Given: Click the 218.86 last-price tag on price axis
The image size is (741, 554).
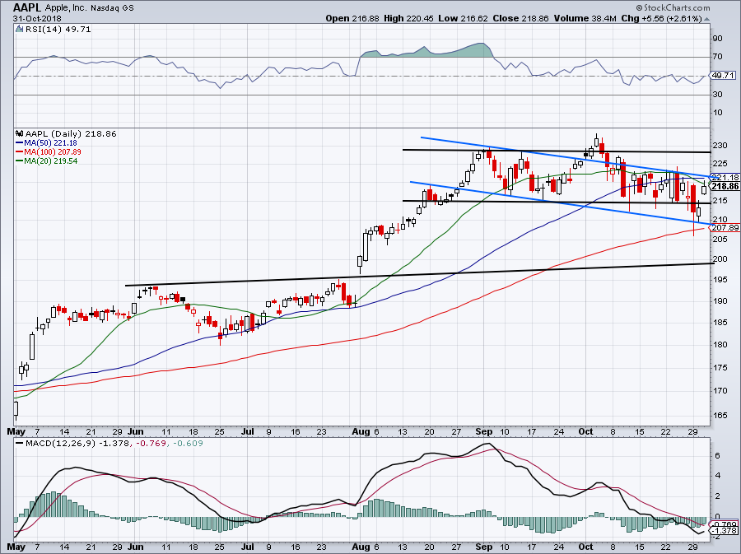Looking at the screenshot, I should pos(725,186).
